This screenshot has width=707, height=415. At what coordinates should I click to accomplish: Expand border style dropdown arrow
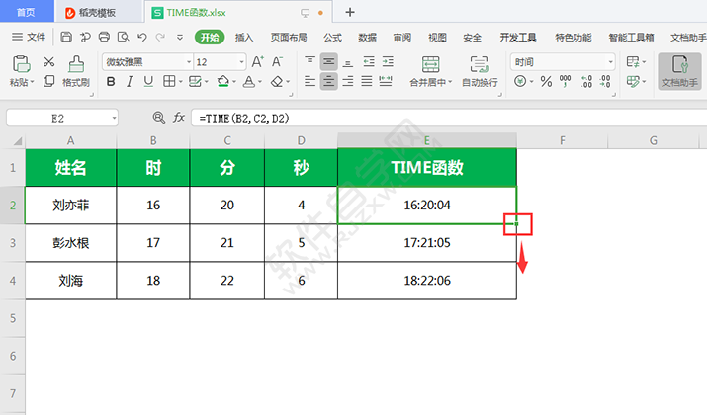coord(180,82)
